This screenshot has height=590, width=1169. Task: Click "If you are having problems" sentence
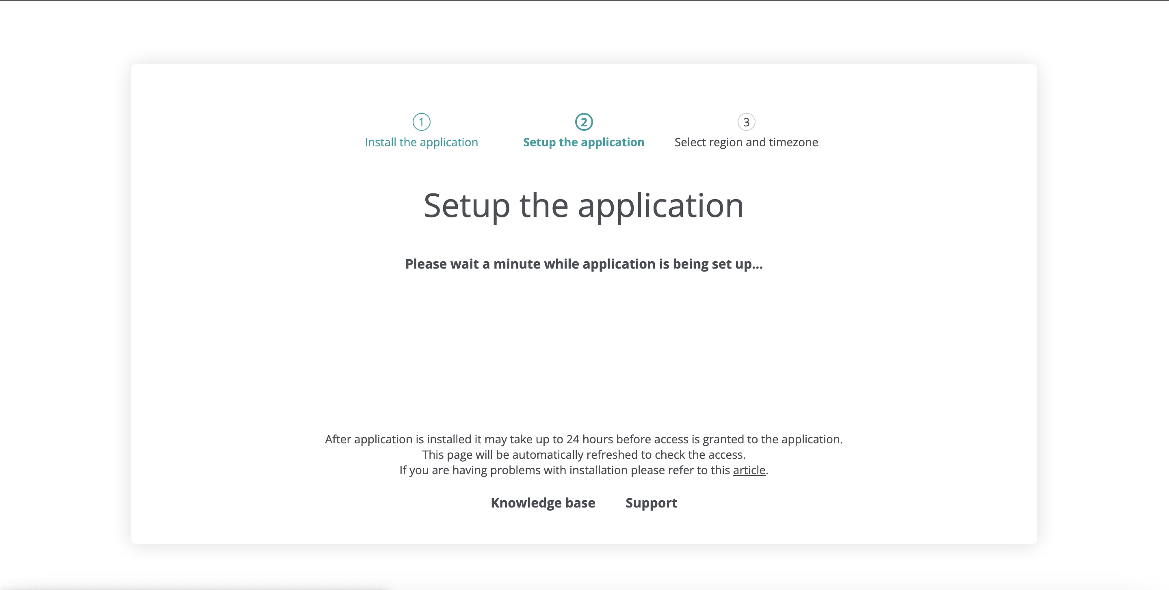[x=584, y=470]
